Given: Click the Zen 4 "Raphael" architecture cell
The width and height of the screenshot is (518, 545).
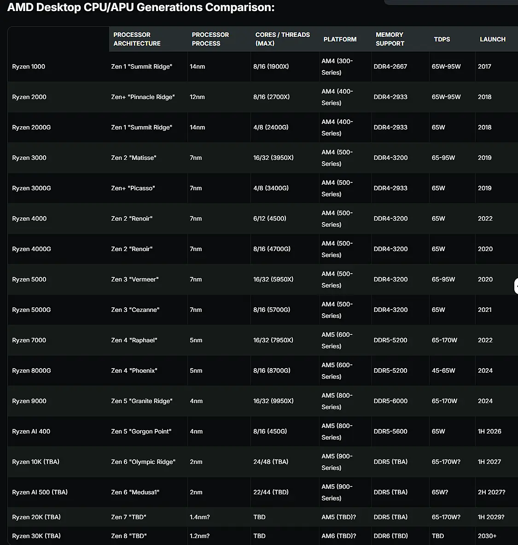Looking at the screenshot, I should 134,340.
